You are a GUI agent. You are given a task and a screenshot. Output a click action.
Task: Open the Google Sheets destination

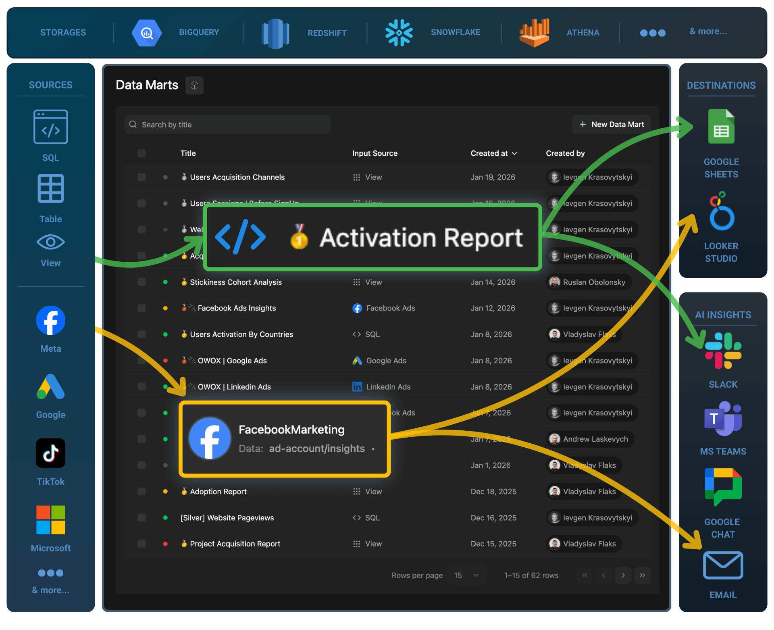(x=721, y=126)
